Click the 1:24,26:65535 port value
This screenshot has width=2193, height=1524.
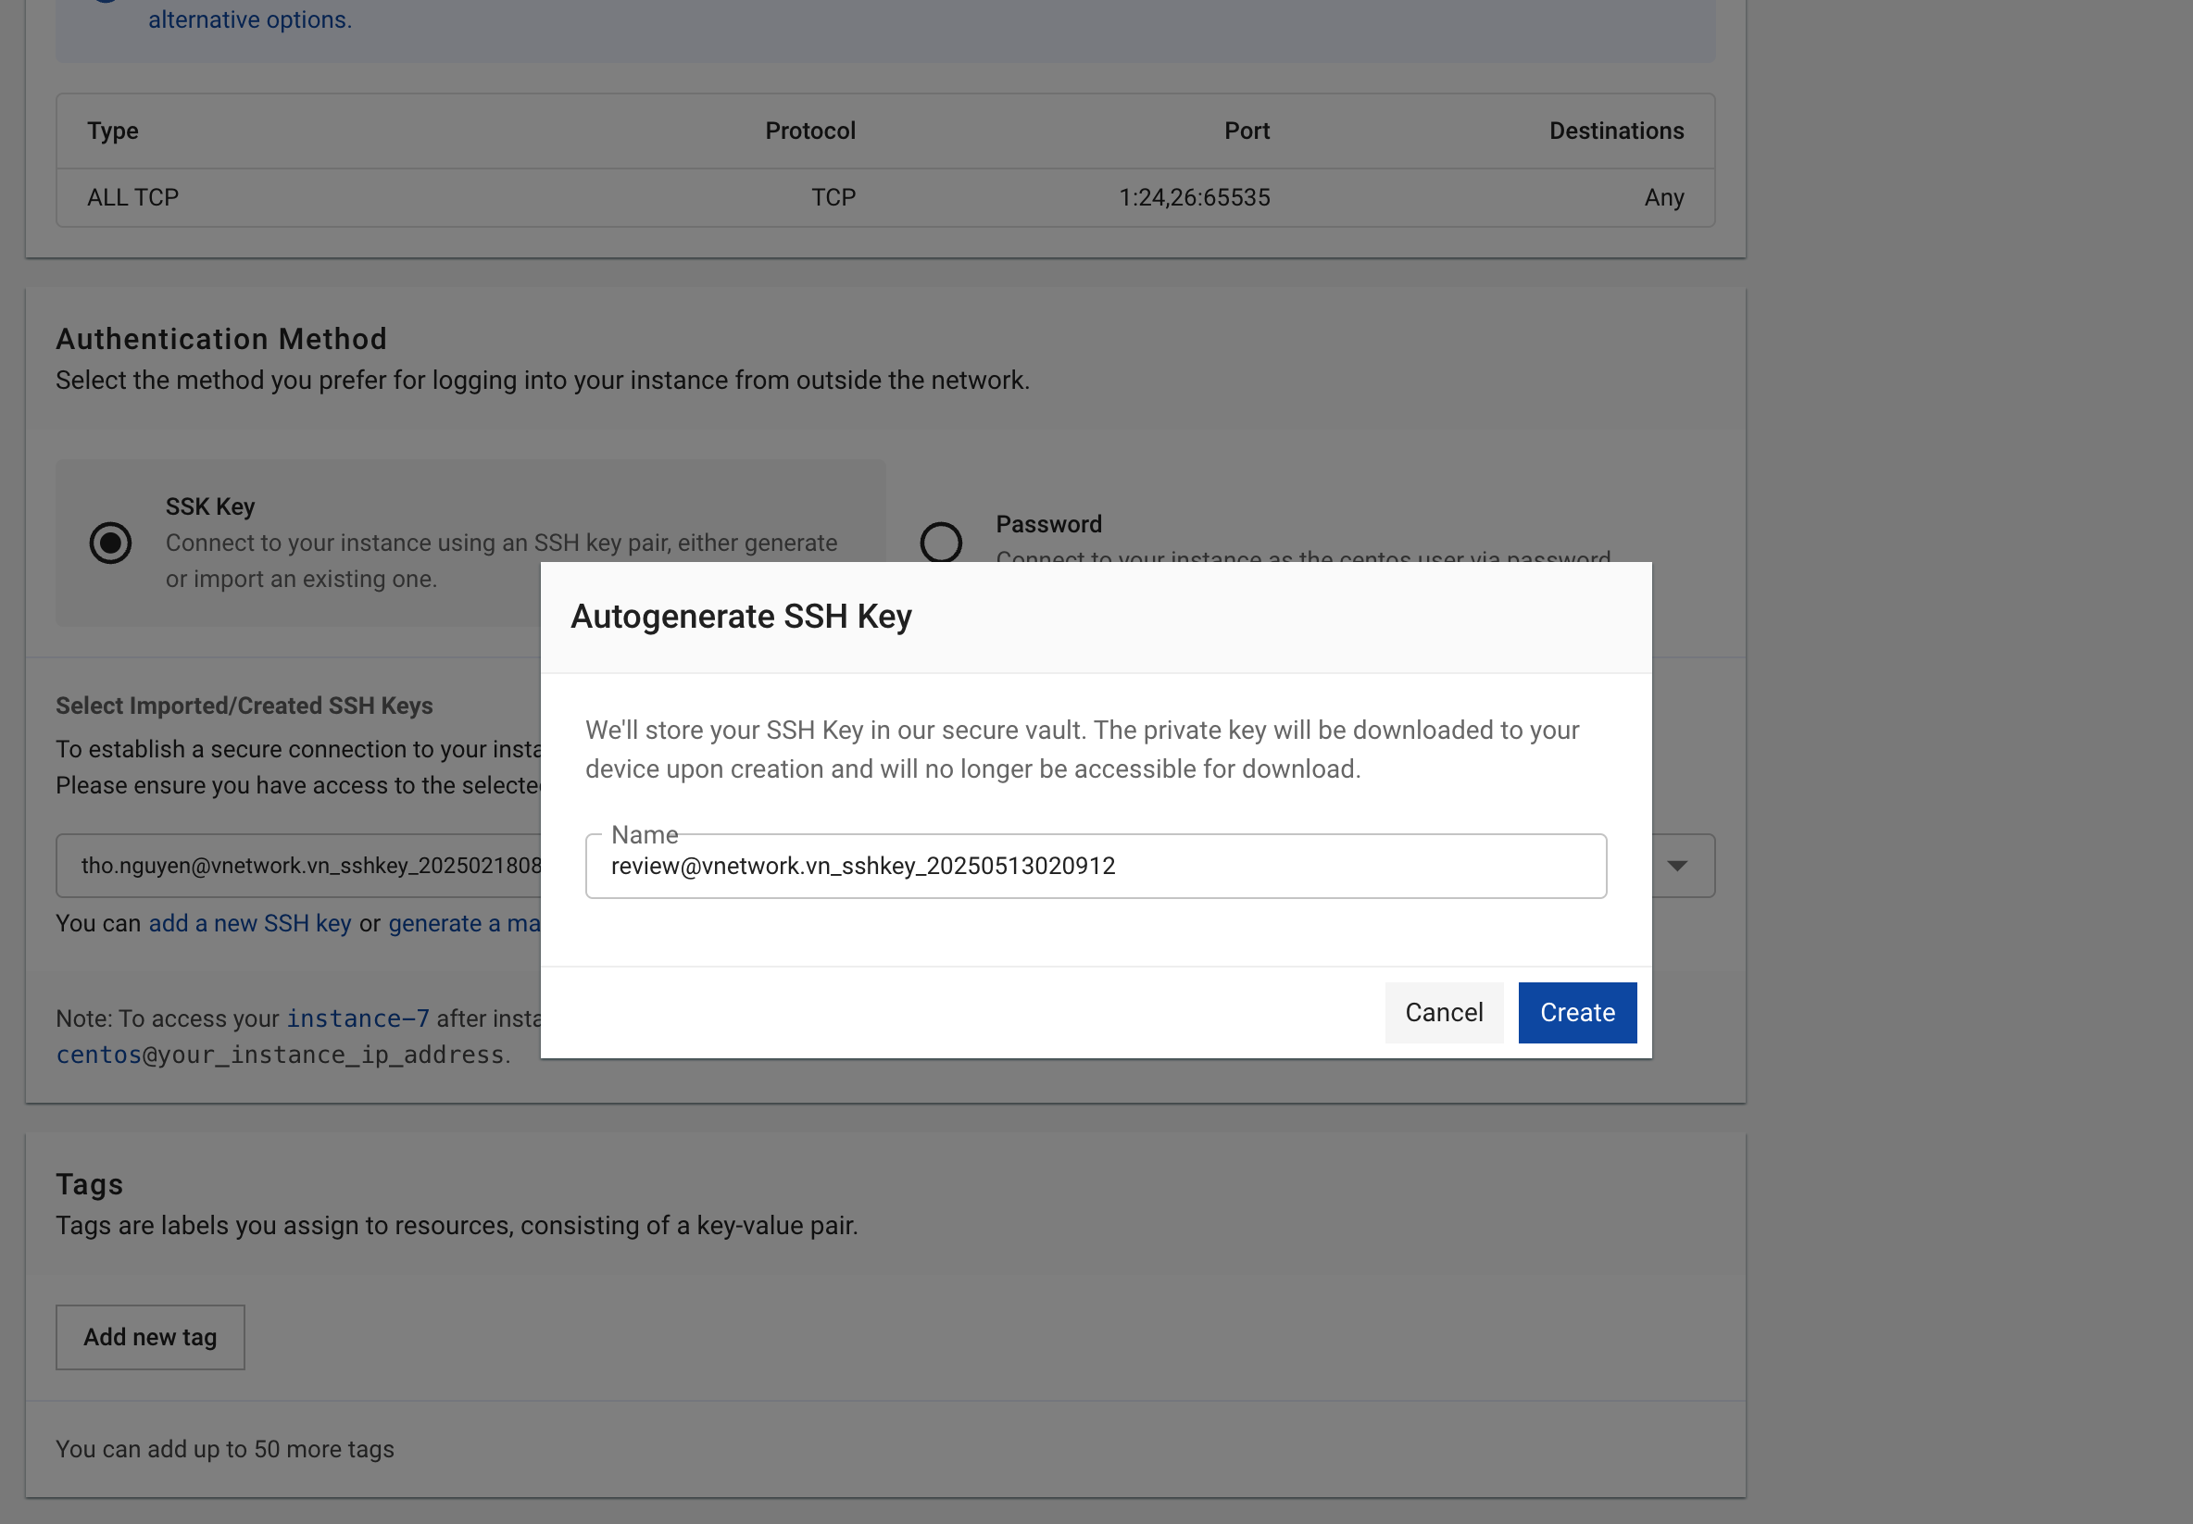pyautogui.click(x=1193, y=197)
